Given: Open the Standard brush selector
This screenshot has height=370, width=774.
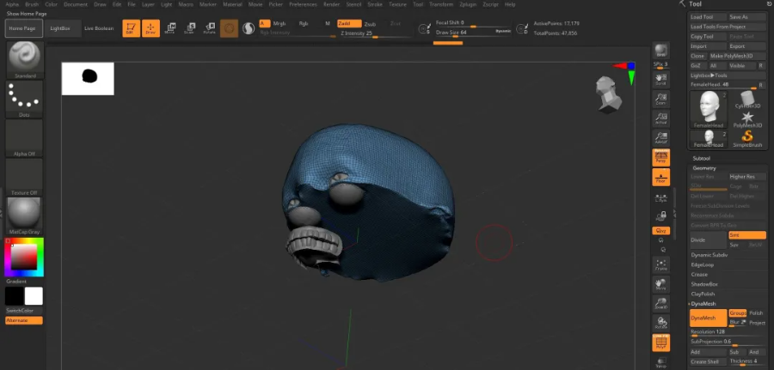Looking at the screenshot, I should coord(25,60).
